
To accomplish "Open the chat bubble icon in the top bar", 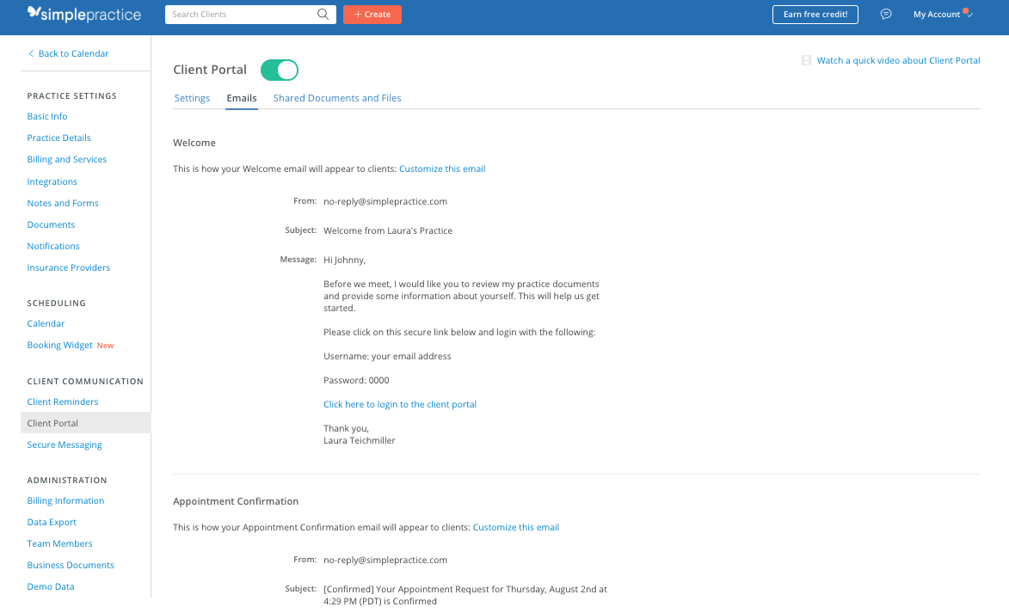I will 886,14.
